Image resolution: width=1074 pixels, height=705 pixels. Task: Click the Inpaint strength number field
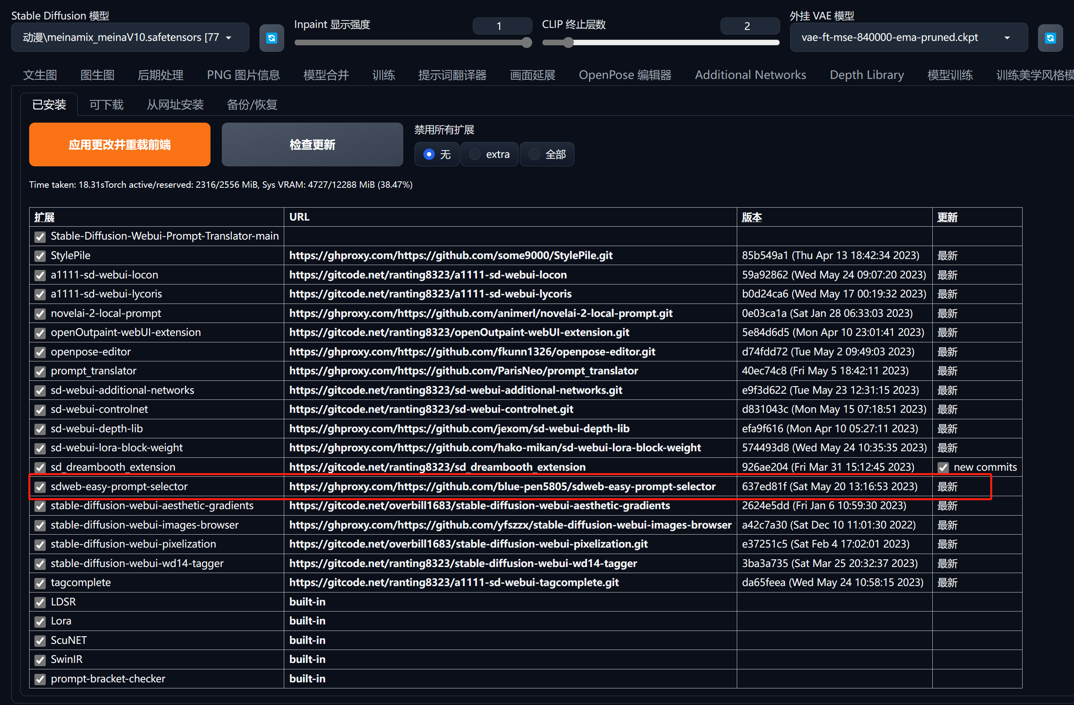pyautogui.click(x=502, y=26)
